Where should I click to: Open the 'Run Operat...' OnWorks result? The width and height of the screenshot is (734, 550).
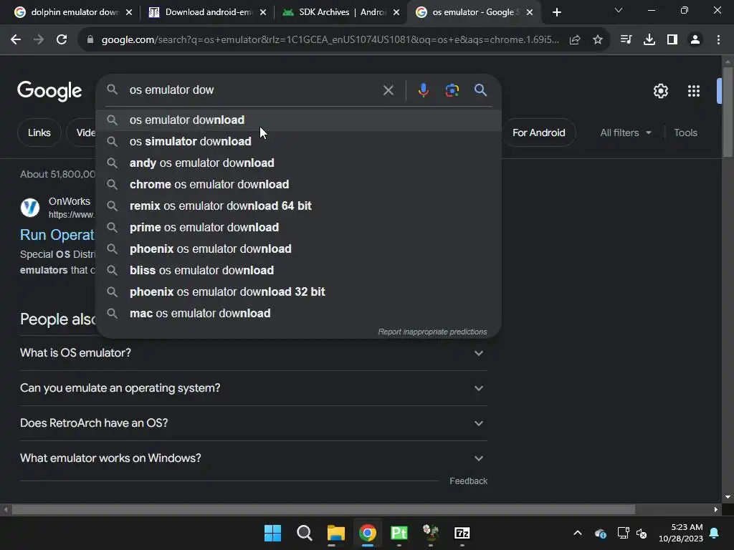point(57,235)
